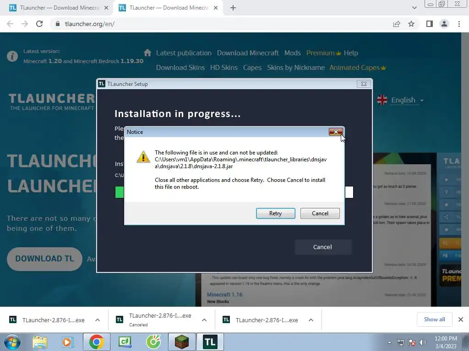469x351 pixels.
Task: Click Cancel in the Notice dialog
Action: click(320, 213)
